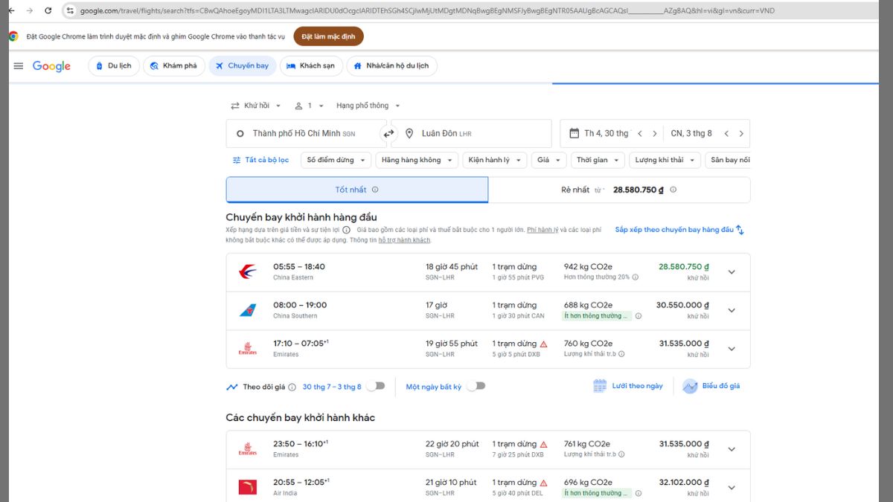Open China Southern airline logo flight
This screenshot has height=502, width=893.
click(x=248, y=310)
